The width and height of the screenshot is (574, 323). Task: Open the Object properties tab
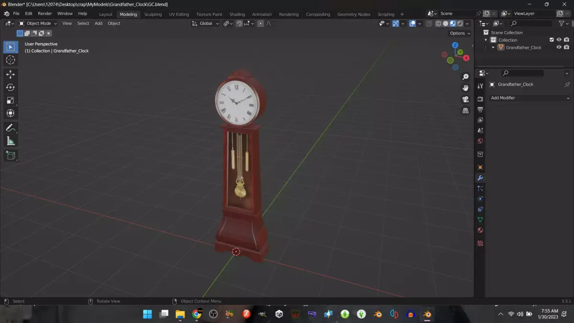point(480,167)
